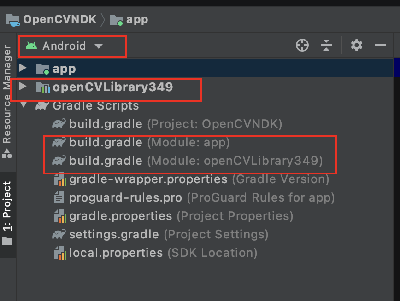Click the green Android robot icon
The width and height of the screenshot is (400, 301).
point(31,46)
